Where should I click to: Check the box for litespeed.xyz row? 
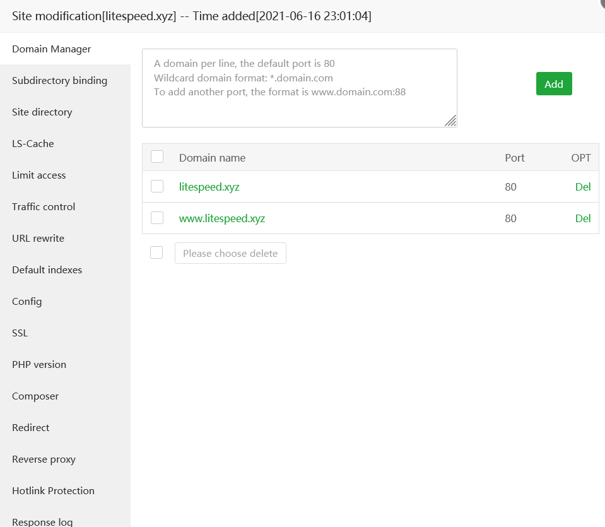tap(157, 186)
